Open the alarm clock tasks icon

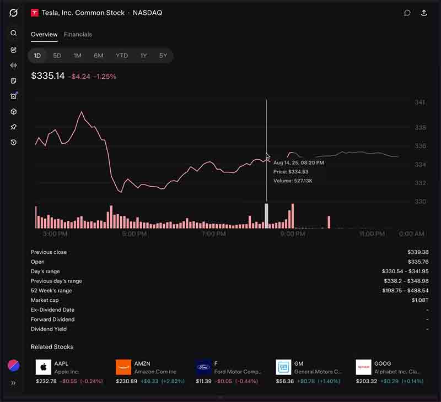pos(13,96)
